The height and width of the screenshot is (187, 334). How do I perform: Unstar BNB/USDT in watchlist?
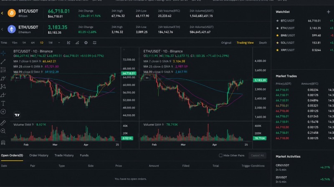pos(277,35)
